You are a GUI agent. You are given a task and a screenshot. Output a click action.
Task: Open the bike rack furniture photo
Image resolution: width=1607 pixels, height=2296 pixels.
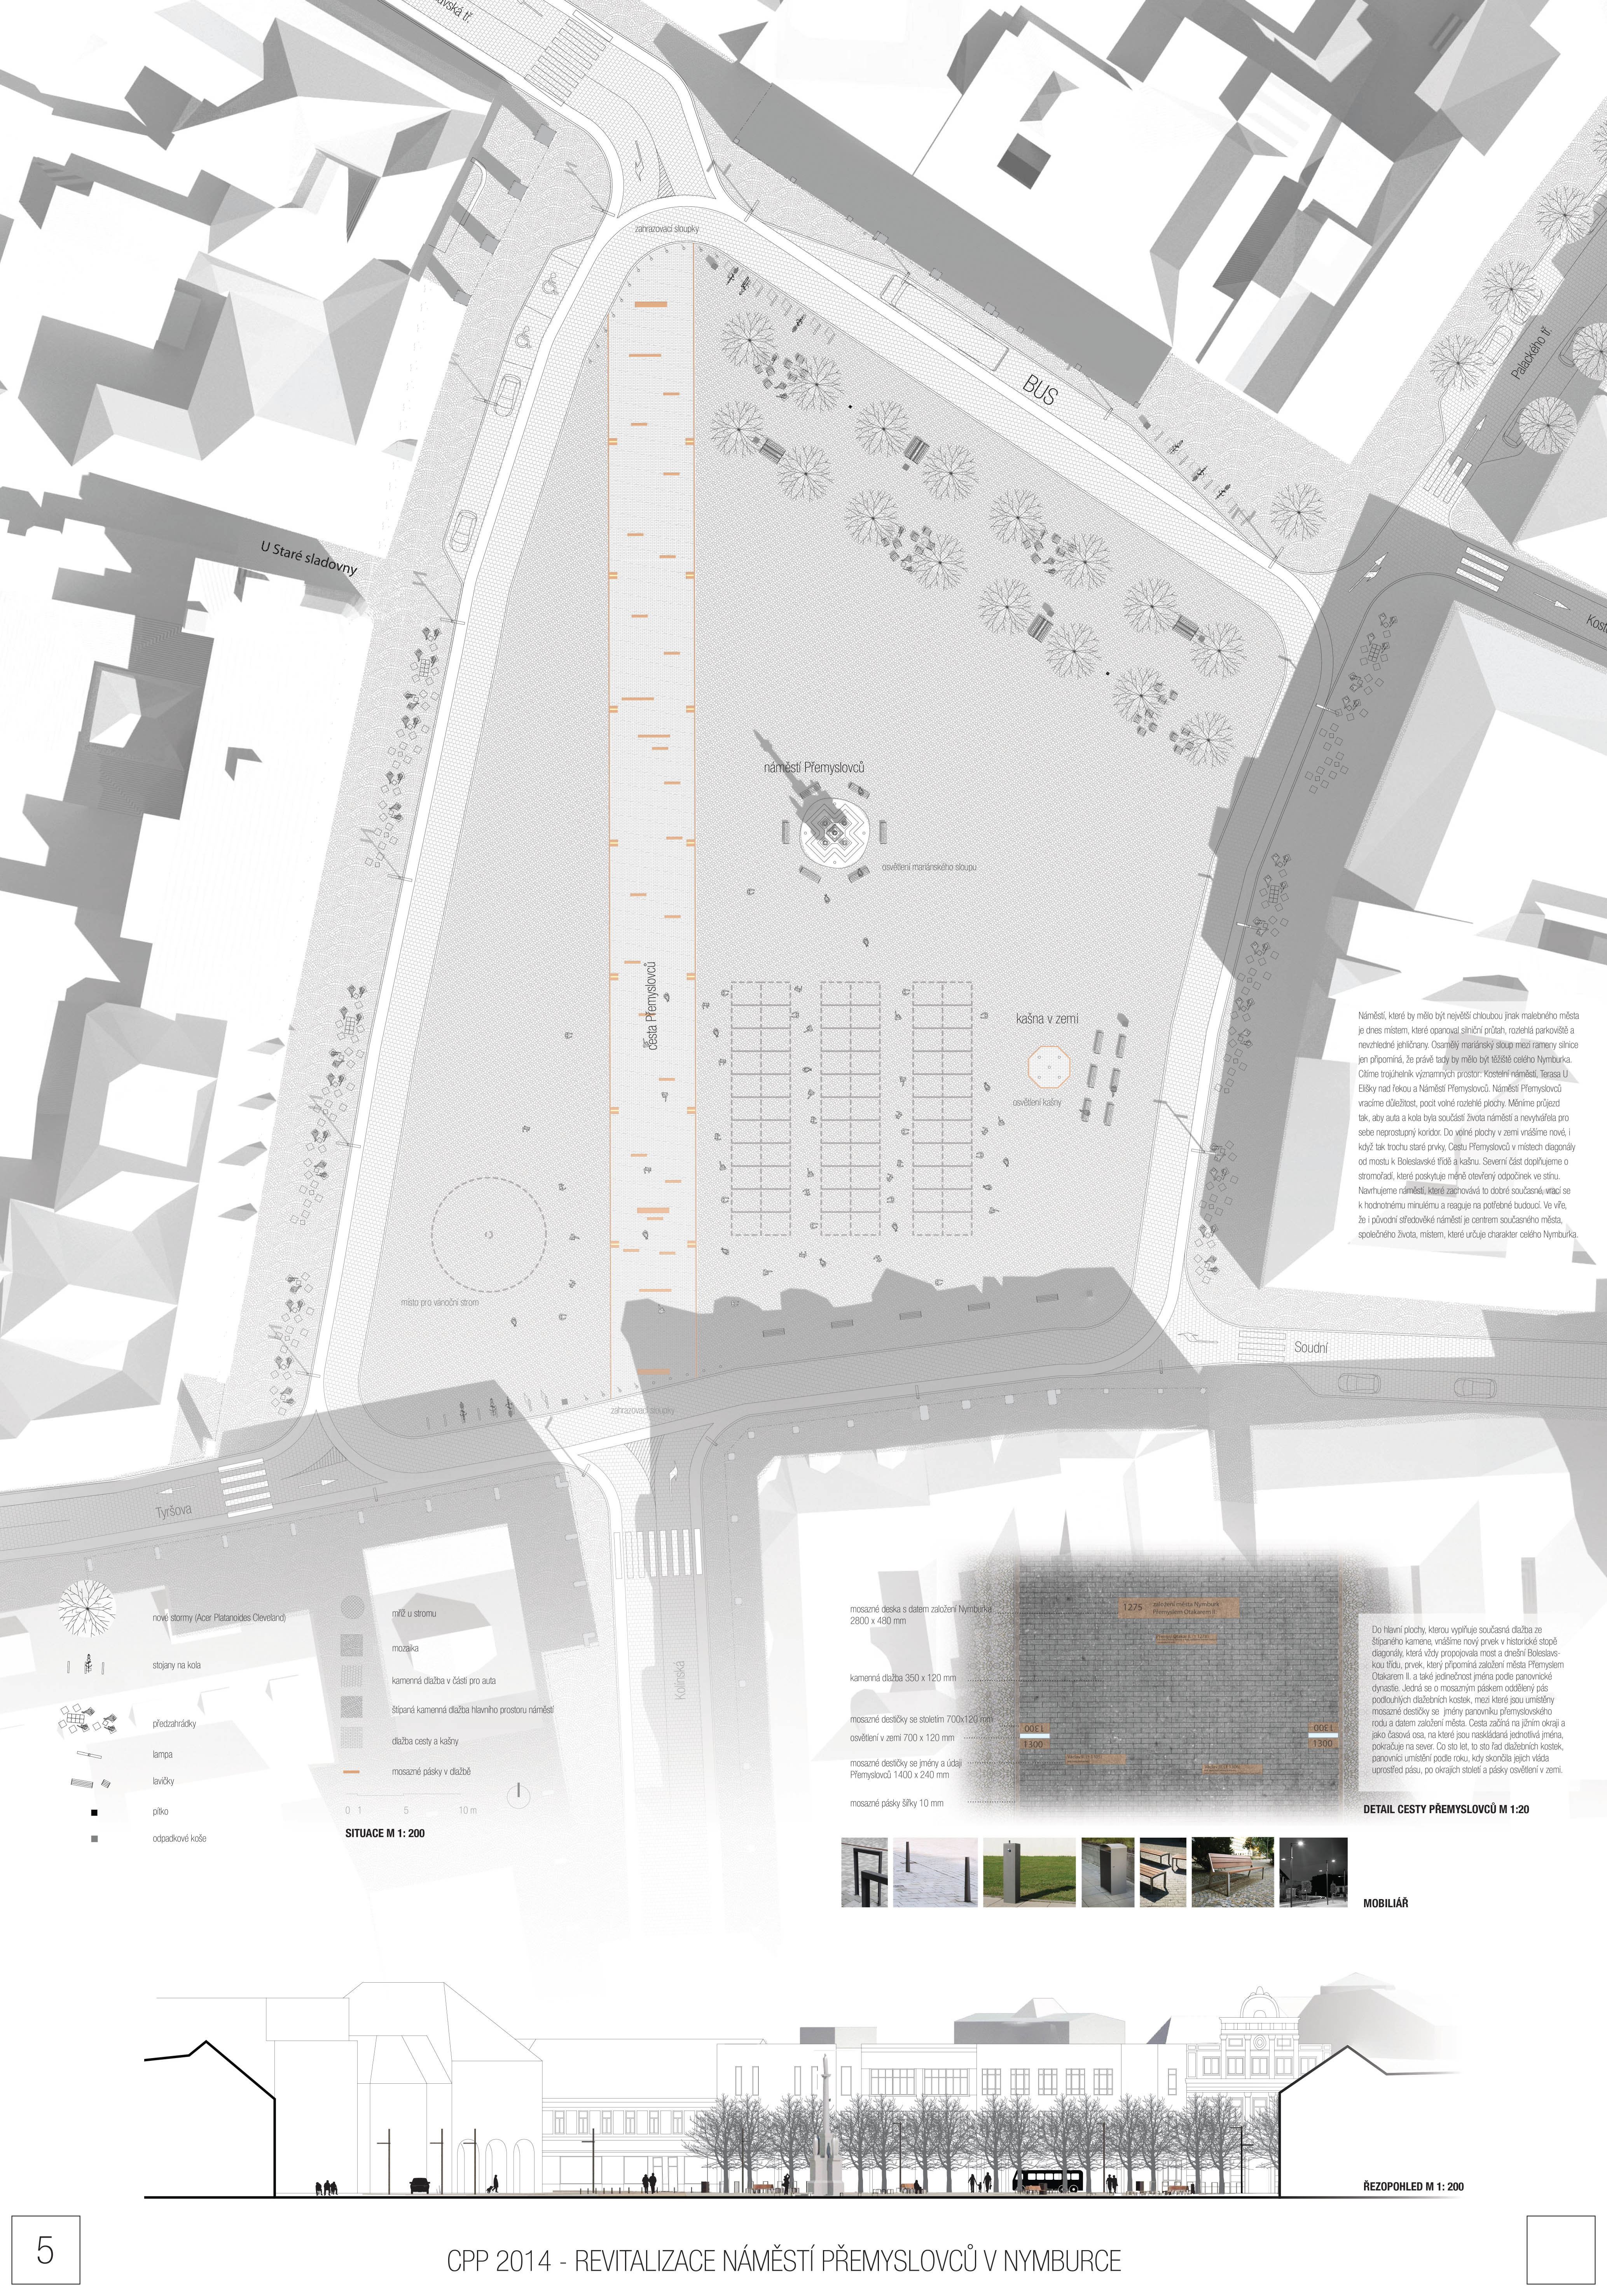pos(864,1872)
